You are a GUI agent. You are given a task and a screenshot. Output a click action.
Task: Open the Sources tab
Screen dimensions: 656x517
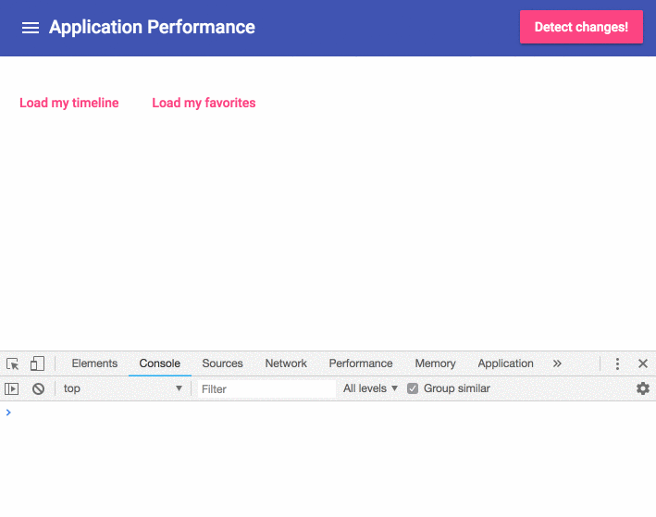pyautogui.click(x=223, y=363)
